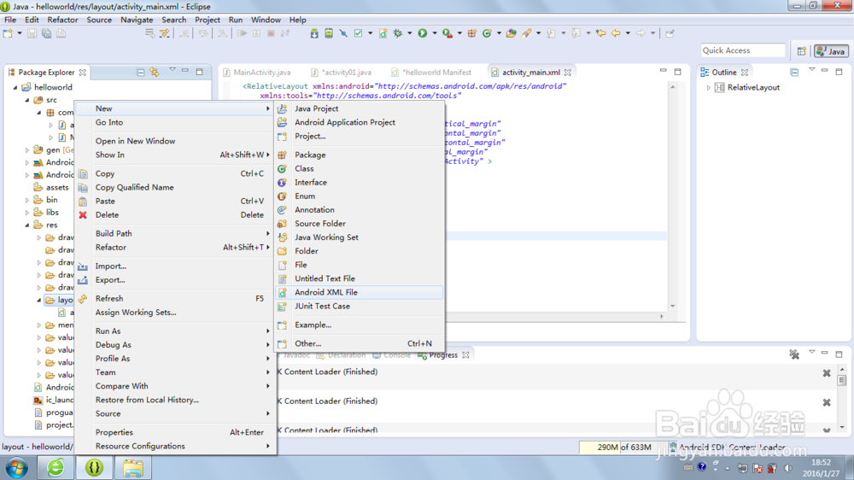Click the New wizard toolbar icon

pos(8,33)
